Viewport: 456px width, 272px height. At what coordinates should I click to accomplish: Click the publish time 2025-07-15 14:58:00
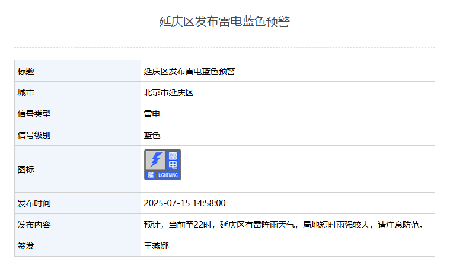click(x=184, y=203)
